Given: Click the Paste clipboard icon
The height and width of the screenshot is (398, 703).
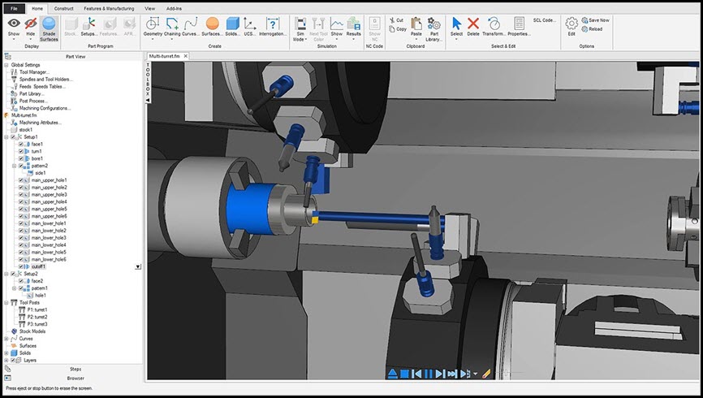Looking at the screenshot, I should point(416,24).
